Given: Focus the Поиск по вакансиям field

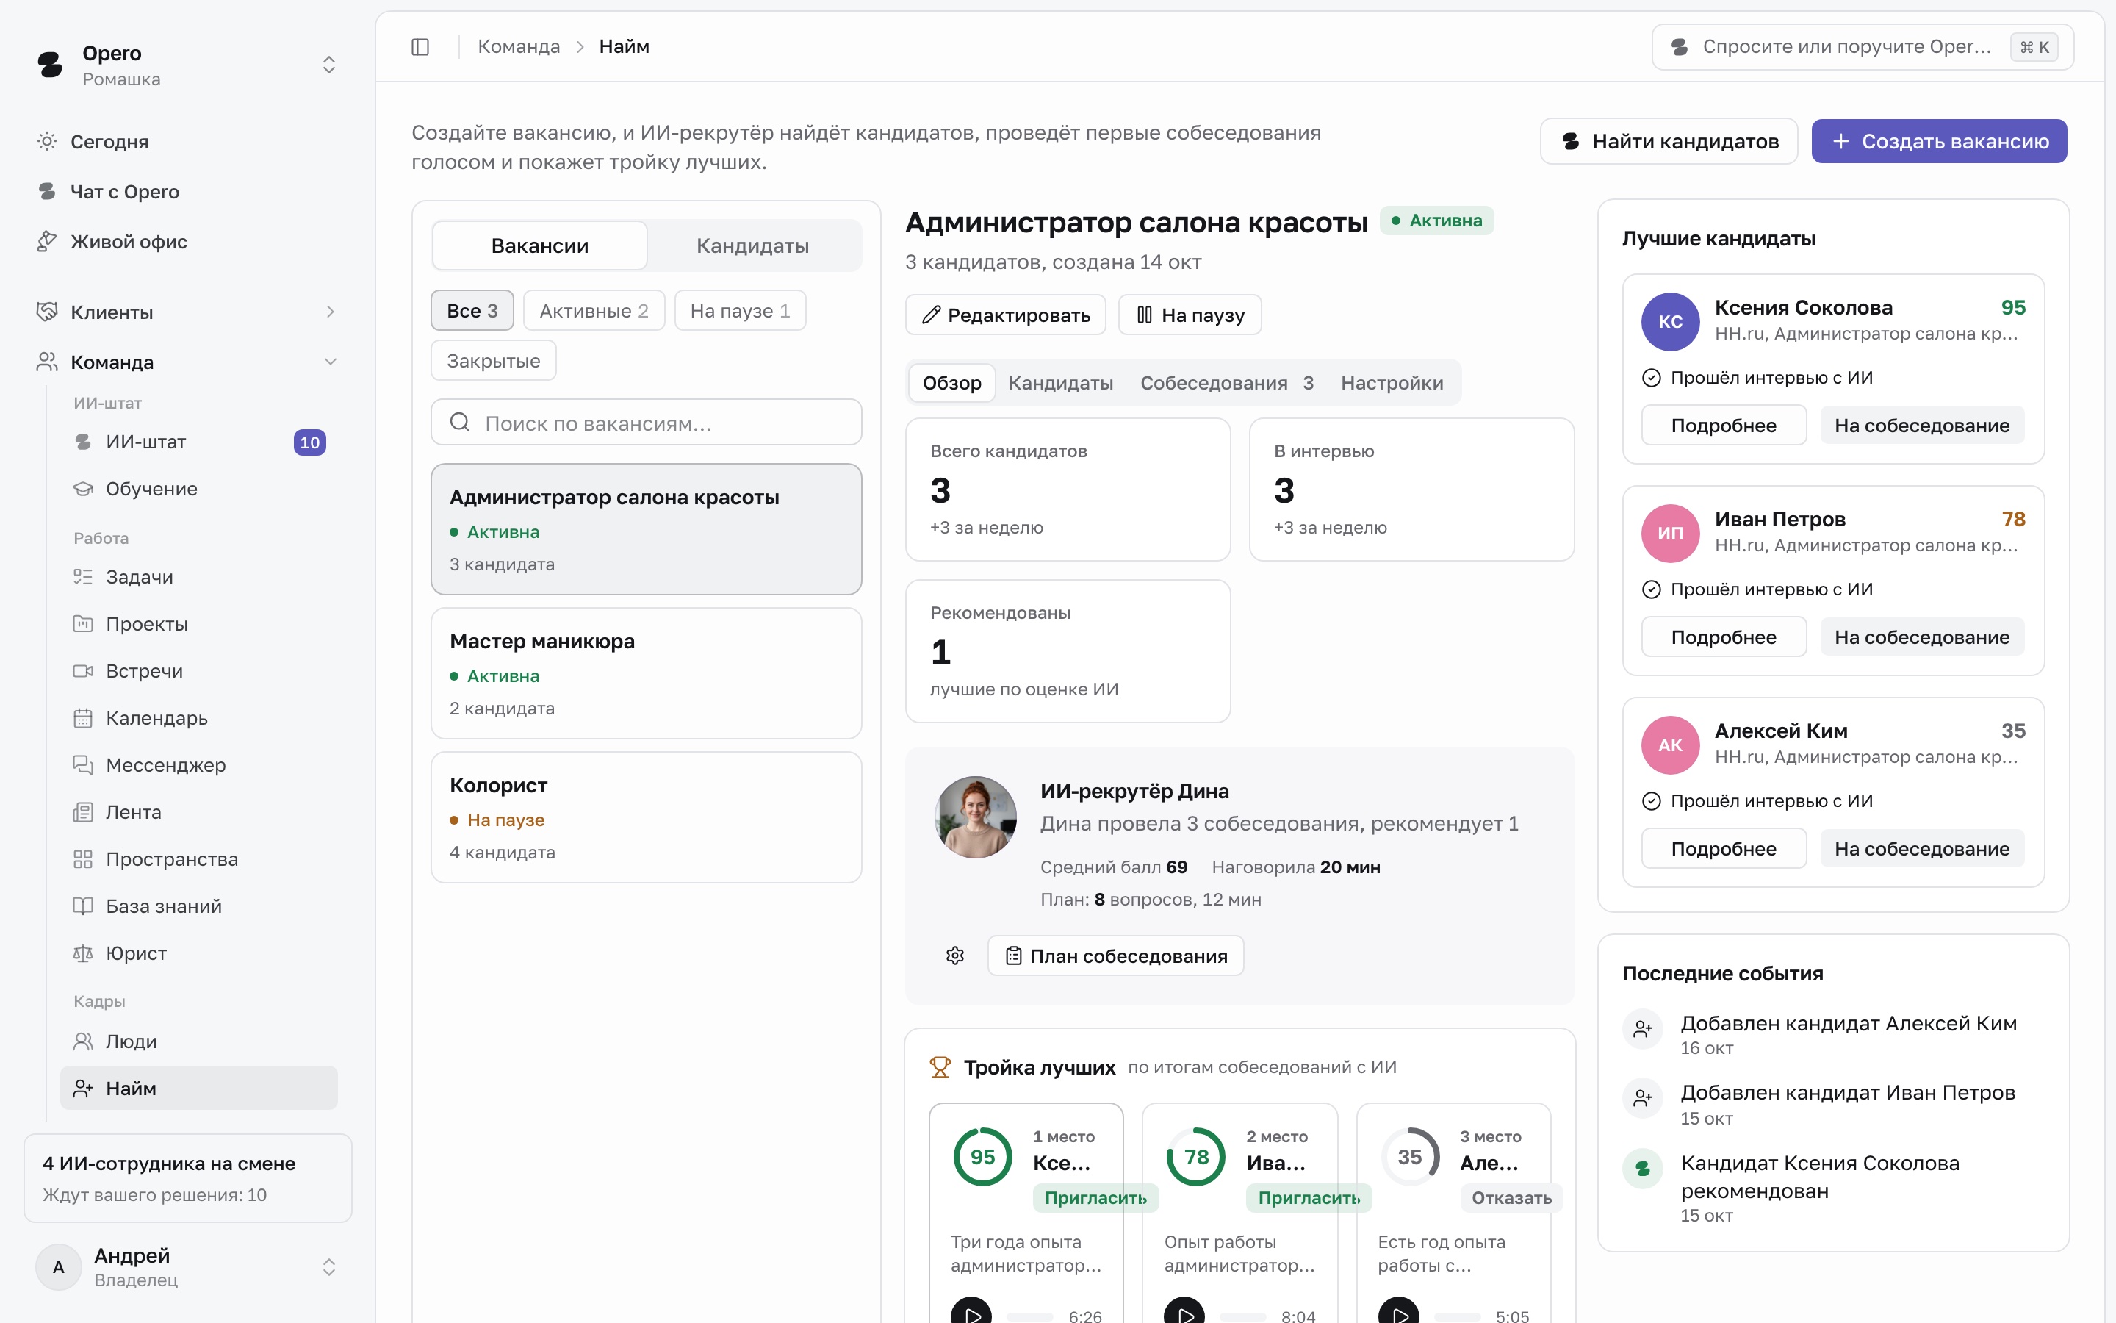Looking at the screenshot, I should click(646, 423).
